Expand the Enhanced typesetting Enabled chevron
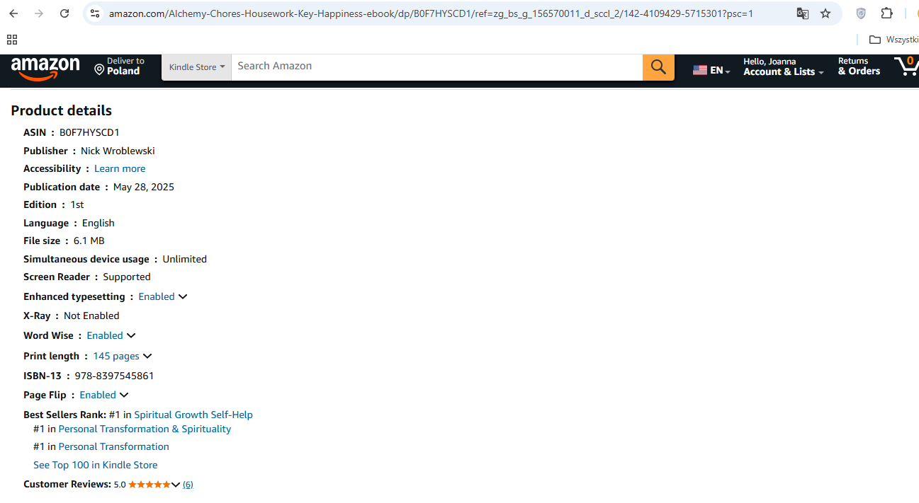This screenshot has height=503, width=919. point(183,297)
